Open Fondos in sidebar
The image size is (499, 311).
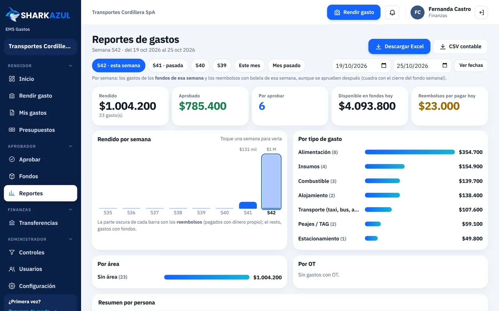pos(41,176)
